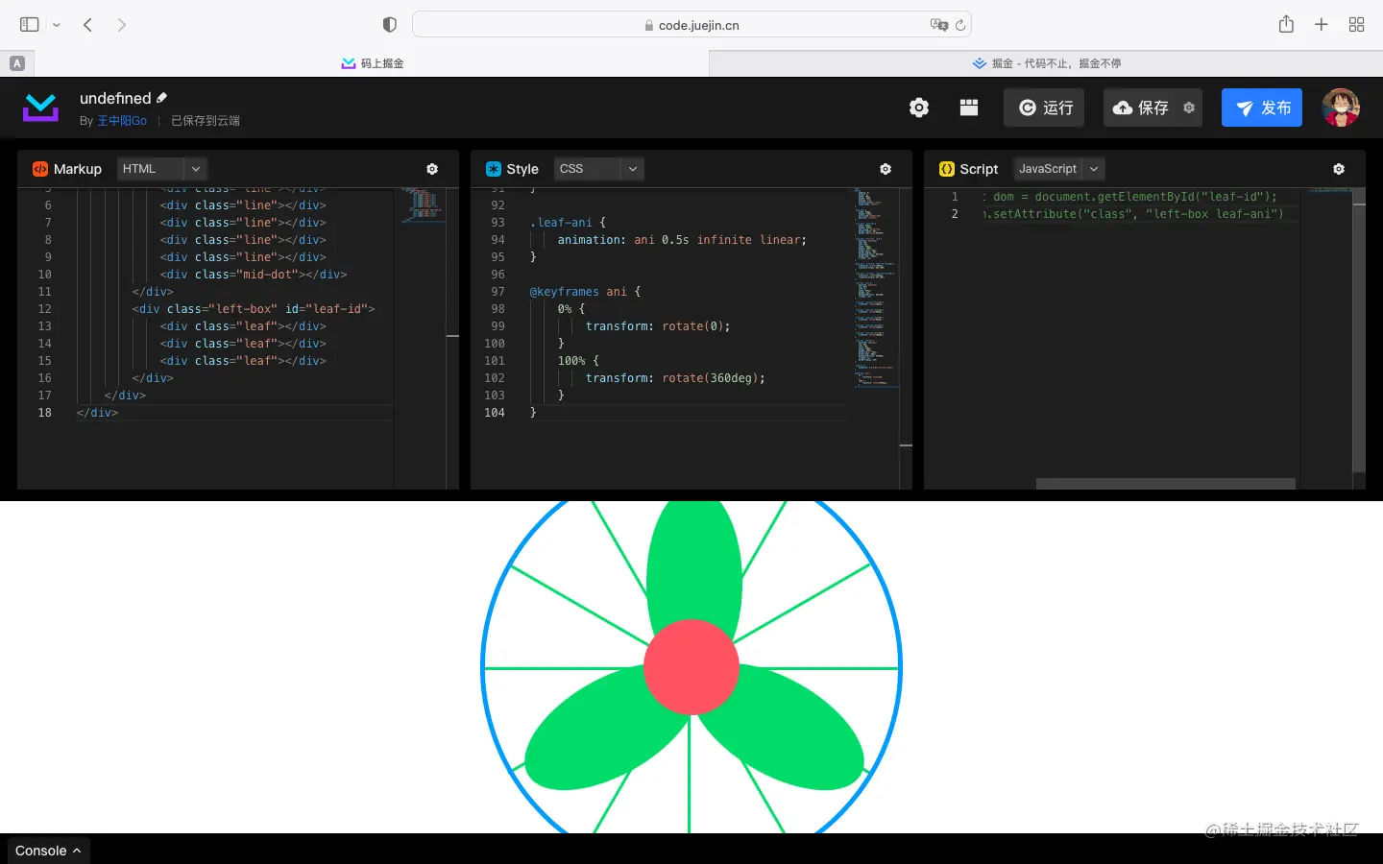Viewport: 1383px width, 864px height.
Task: Place cursor on left-box div line
Action: pyautogui.click(x=254, y=309)
